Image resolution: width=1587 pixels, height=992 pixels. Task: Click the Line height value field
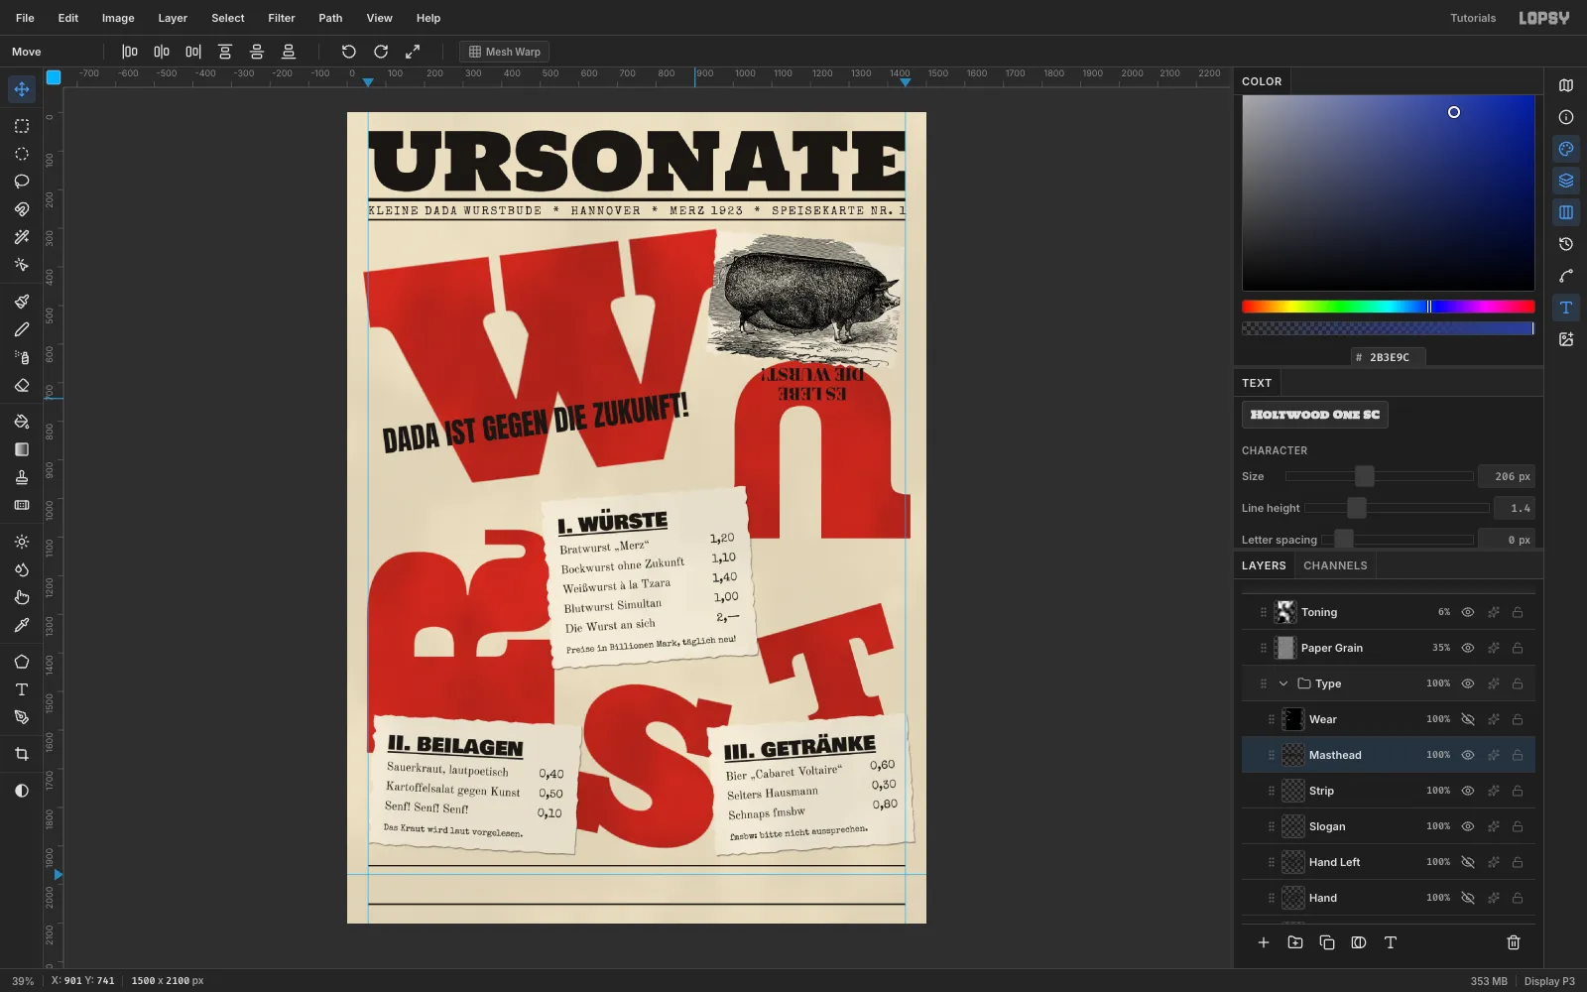[x=1515, y=508]
